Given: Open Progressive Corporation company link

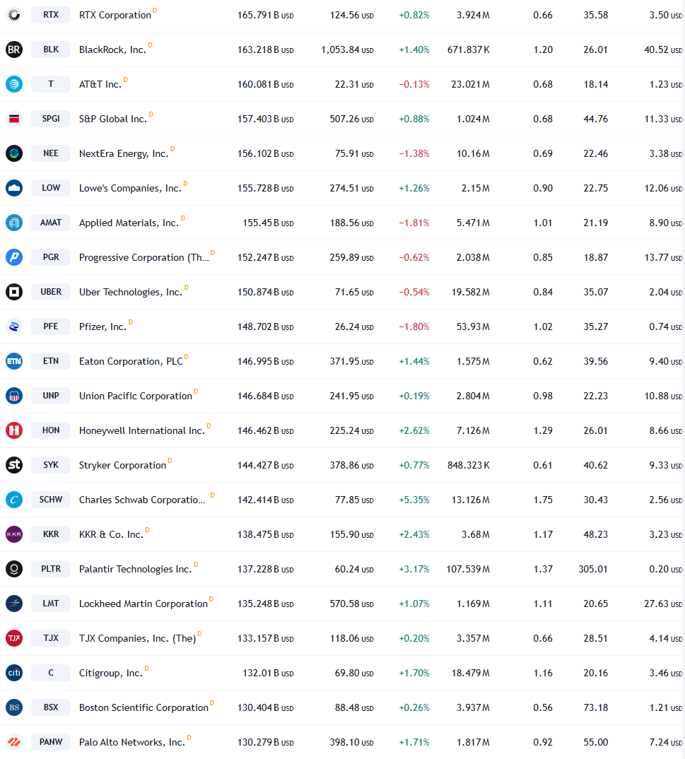Looking at the screenshot, I should pyautogui.click(x=144, y=257).
